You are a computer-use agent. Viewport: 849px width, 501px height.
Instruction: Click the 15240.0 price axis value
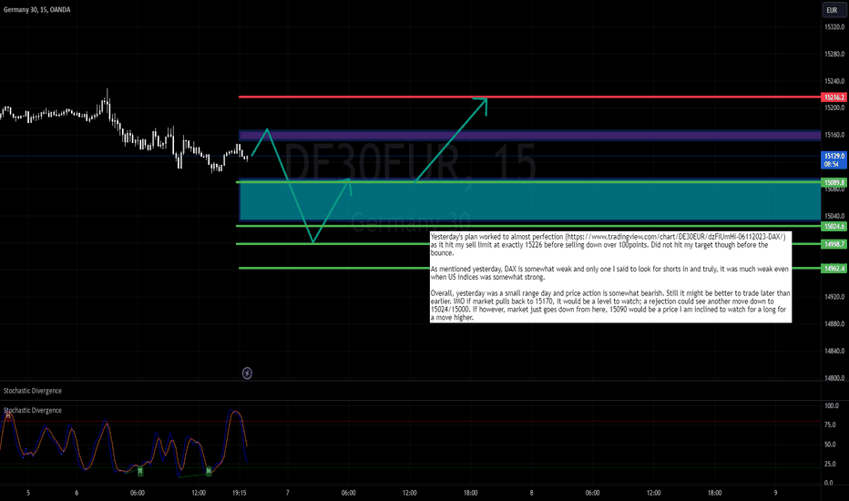(834, 81)
